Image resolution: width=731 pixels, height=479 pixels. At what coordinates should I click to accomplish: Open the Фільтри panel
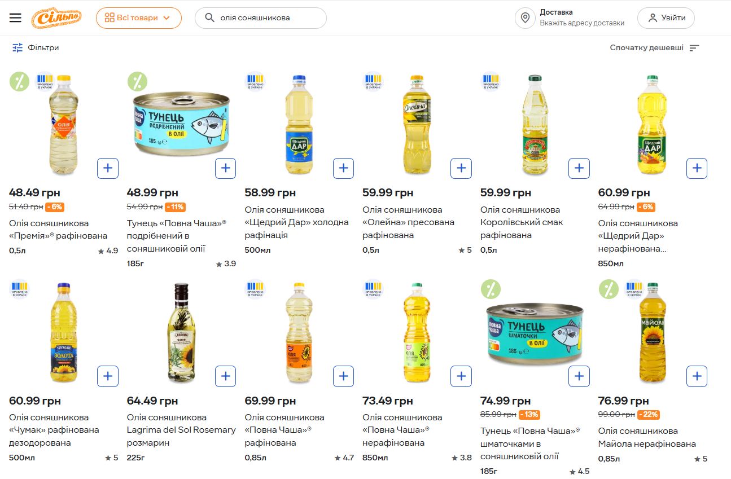pyautogui.click(x=36, y=48)
